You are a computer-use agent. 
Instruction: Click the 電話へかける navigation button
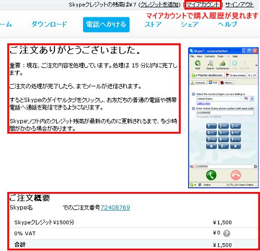(106, 25)
